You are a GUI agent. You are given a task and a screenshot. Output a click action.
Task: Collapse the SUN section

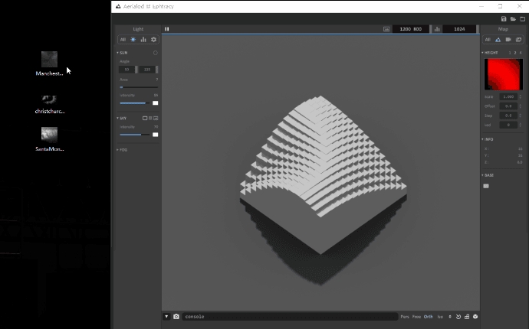123,53
